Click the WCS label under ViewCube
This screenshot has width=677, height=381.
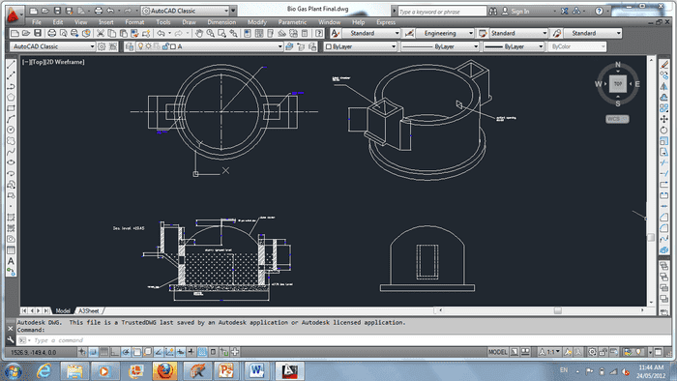(617, 119)
